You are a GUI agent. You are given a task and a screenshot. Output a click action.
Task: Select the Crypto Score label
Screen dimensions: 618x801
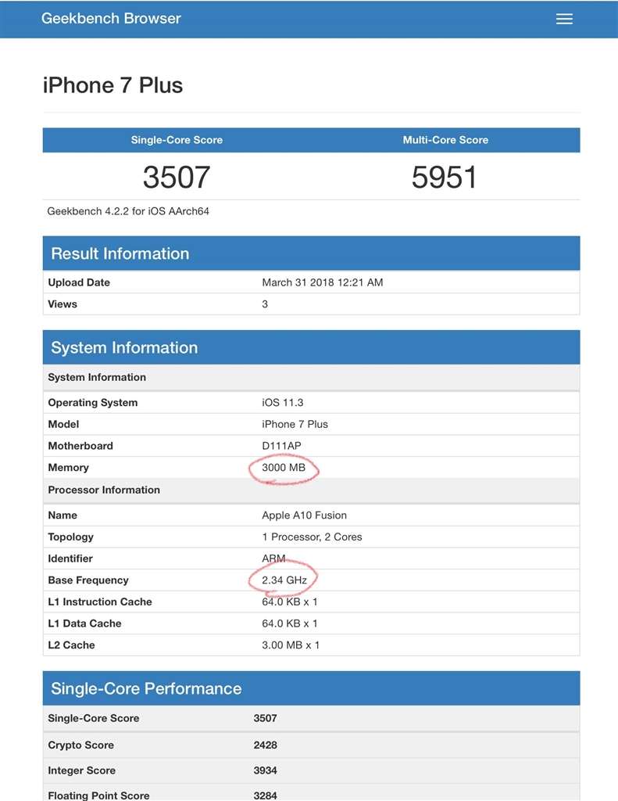(x=80, y=745)
